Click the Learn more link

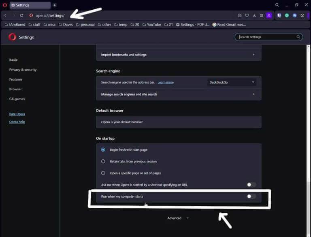pos(166,82)
